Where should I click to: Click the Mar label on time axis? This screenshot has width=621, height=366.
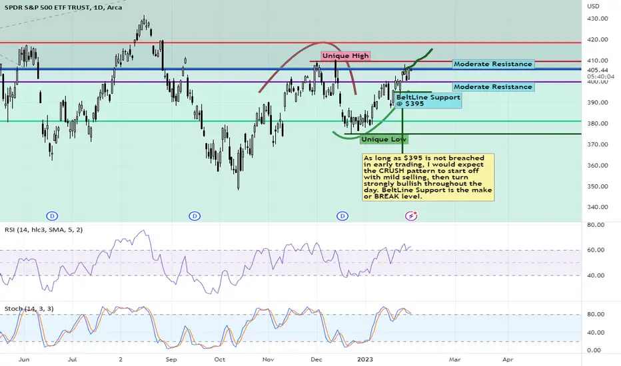454,359
